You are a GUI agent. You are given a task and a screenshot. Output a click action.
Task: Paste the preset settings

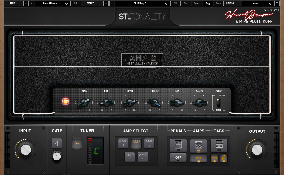click(218, 3)
